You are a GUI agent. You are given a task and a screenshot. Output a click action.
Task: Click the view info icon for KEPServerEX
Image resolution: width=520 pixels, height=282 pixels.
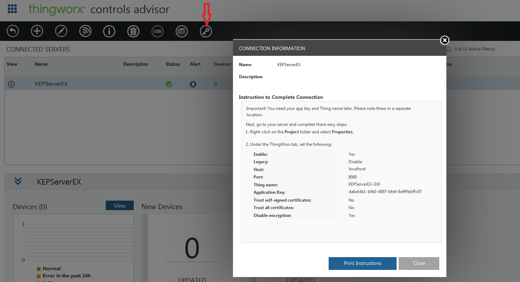click(11, 84)
